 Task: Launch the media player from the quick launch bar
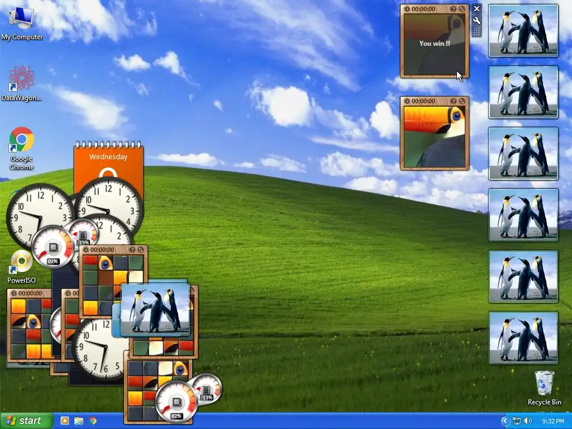coord(64,421)
